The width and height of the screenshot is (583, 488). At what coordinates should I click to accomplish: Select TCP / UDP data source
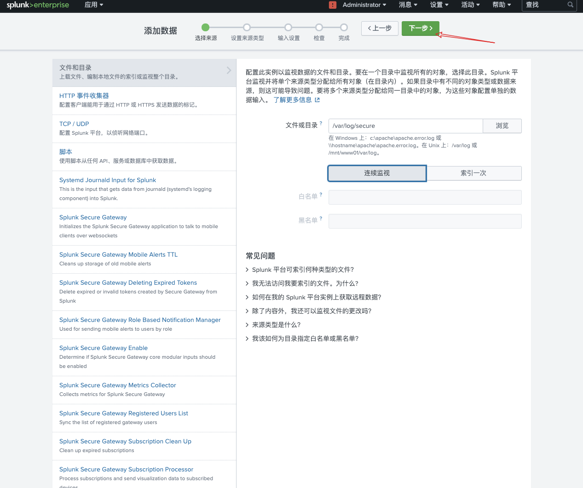pyautogui.click(x=144, y=129)
